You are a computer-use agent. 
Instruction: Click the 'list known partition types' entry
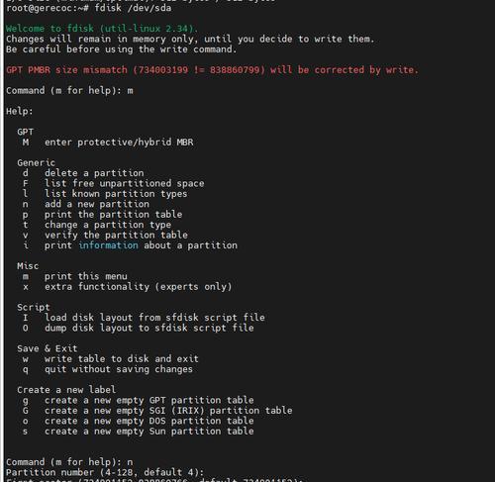116,194
